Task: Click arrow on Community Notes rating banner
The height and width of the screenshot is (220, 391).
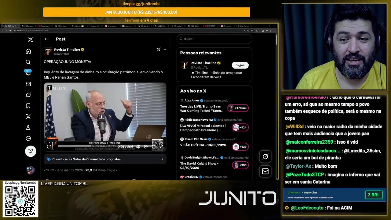Action: coord(161,159)
